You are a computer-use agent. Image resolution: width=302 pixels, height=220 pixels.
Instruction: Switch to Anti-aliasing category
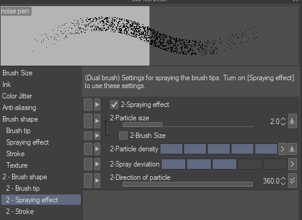[19, 108]
